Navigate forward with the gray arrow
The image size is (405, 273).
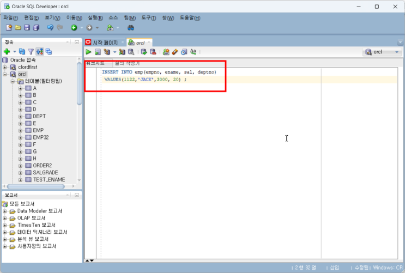click(x=89, y=28)
